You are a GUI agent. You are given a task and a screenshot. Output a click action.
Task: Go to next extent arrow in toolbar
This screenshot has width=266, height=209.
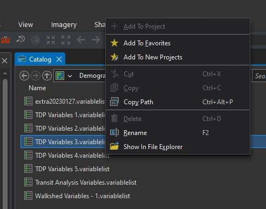96,40
